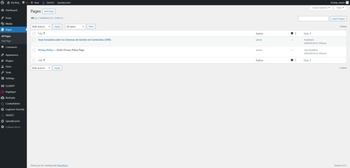Select all pages with header checkbox

34,33
